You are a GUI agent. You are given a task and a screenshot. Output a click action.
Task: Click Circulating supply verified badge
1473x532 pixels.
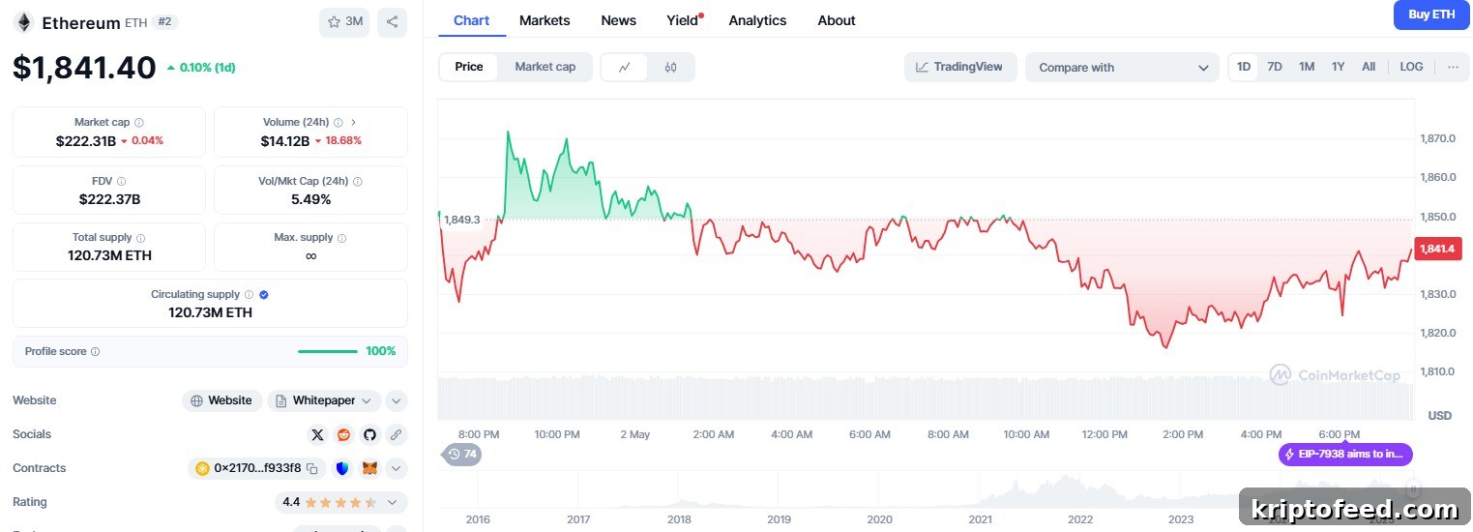(x=264, y=294)
